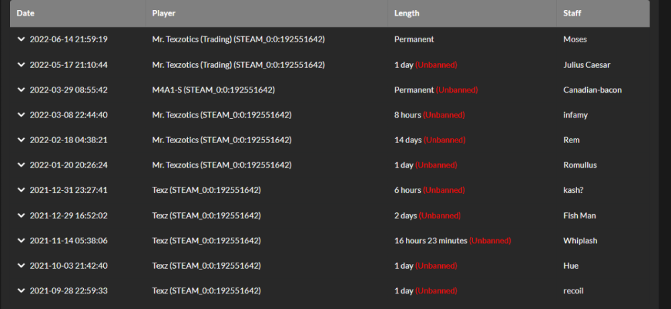671x309 pixels.
Task: Click the 16 hours 23 minutes ban length
Action: 430,240
